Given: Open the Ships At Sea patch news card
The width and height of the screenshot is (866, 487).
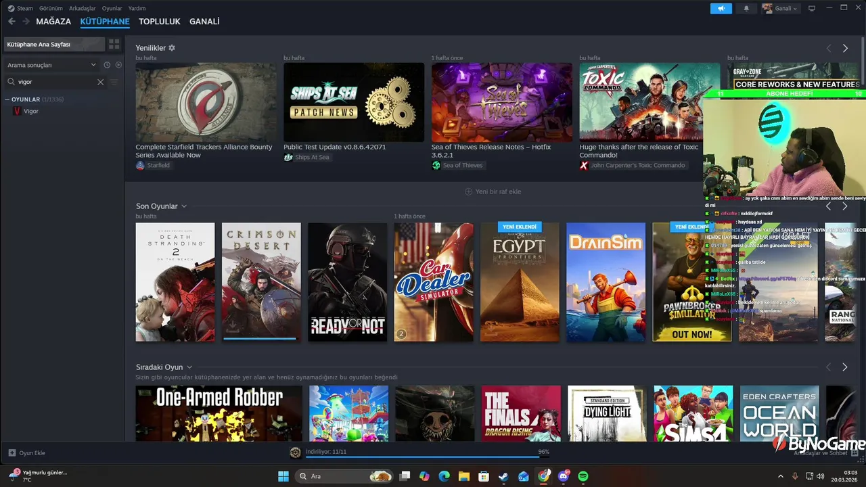Looking at the screenshot, I should point(354,101).
